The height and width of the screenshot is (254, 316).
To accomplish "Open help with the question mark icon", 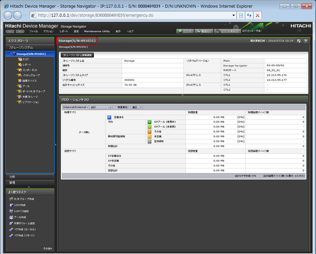I will pos(305,41).
